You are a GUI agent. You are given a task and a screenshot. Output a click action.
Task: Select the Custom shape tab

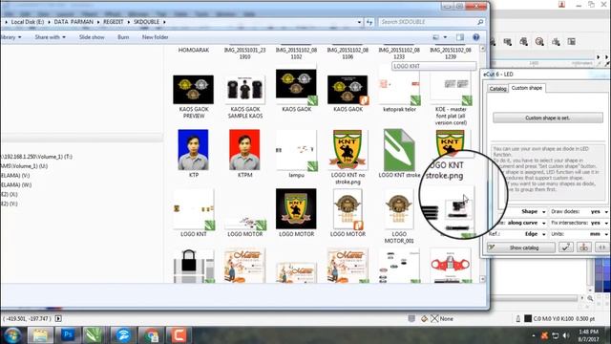pyautogui.click(x=526, y=88)
